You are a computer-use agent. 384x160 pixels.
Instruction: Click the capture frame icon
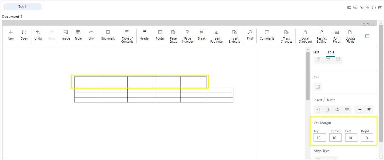point(368,8)
